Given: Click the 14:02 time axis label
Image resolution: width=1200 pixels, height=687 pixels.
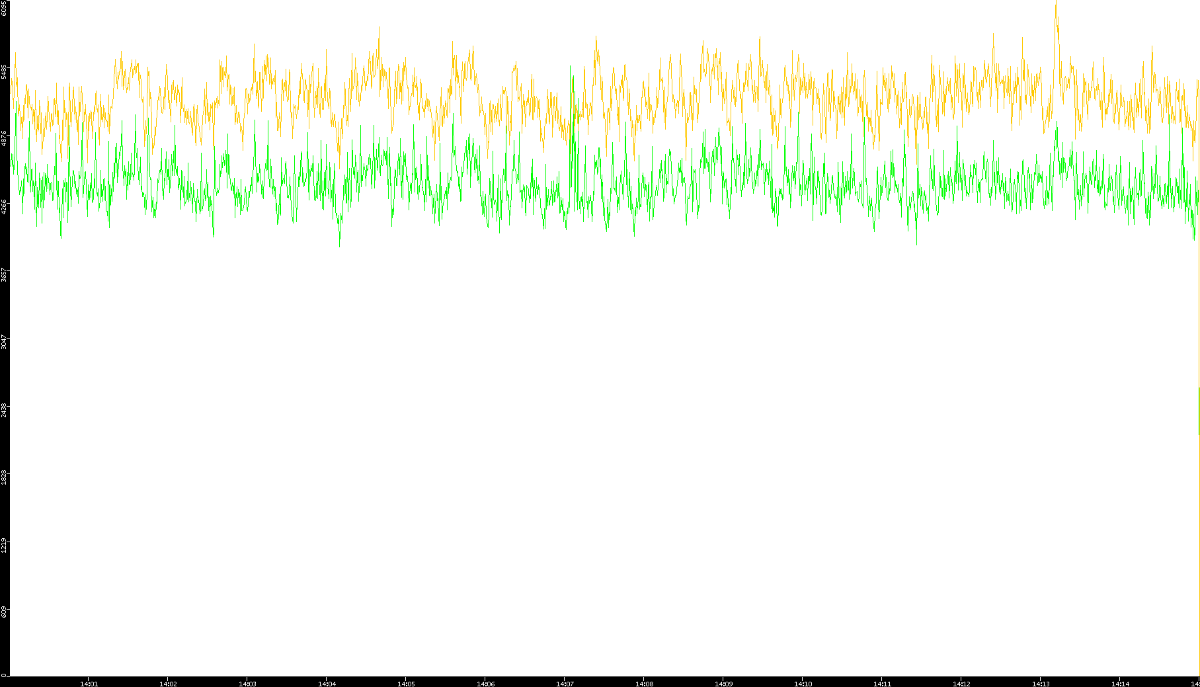Looking at the screenshot, I should coord(168,684).
